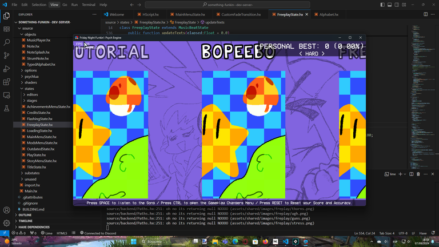Screen dimensions: 439x247
Task: Open Run and Debug view
Action: [x=6, y=69]
